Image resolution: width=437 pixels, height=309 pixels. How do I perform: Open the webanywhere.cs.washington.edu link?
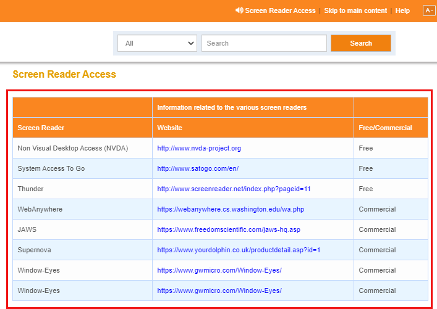click(231, 209)
